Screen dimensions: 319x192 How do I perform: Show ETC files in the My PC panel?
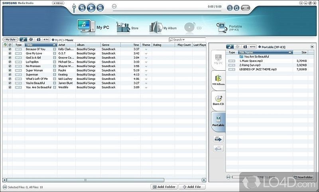pyautogui.click(x=46, y=40)
